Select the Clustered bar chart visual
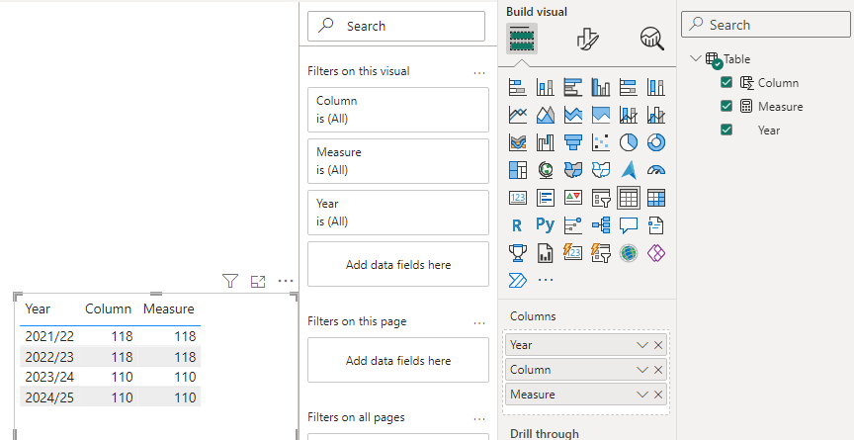The height and width of the screenshot is (440, 854). 573,87
